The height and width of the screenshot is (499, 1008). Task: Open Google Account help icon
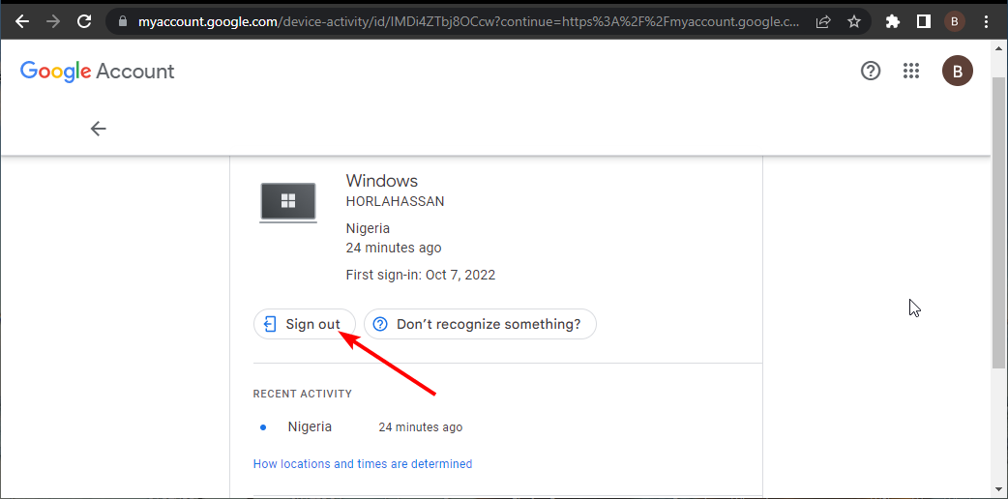[x=871, y=71]
